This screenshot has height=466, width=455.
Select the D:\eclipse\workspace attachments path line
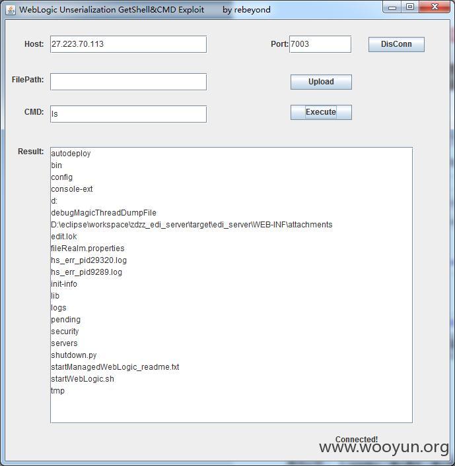[x=192, y=225]
